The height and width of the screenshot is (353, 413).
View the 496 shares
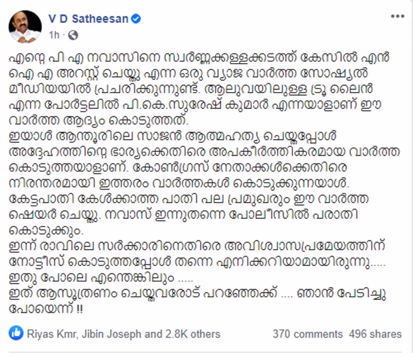[x=375, y=334]
